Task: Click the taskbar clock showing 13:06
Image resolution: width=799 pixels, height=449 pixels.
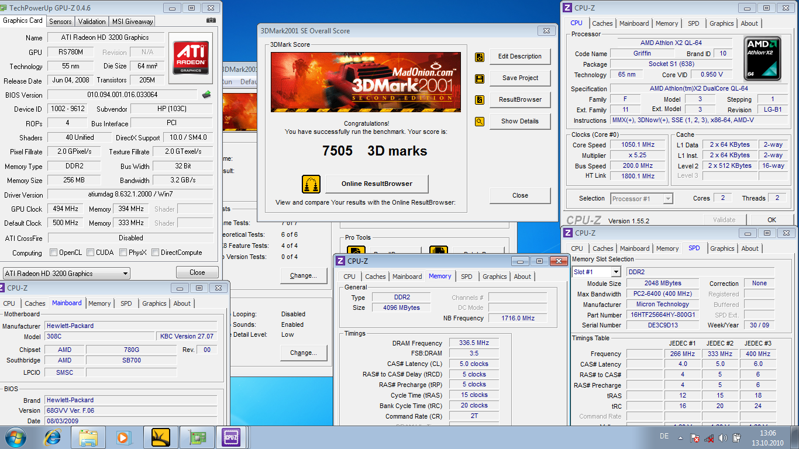Action: point(767,433)
